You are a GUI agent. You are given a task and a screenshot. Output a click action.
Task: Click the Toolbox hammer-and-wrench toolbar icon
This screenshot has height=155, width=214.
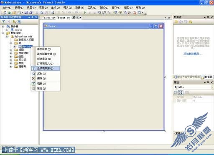pyautogui.click(x=130, y=13)
